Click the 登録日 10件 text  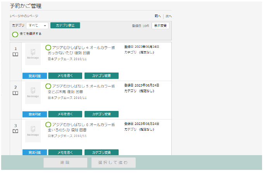(141, 26)
